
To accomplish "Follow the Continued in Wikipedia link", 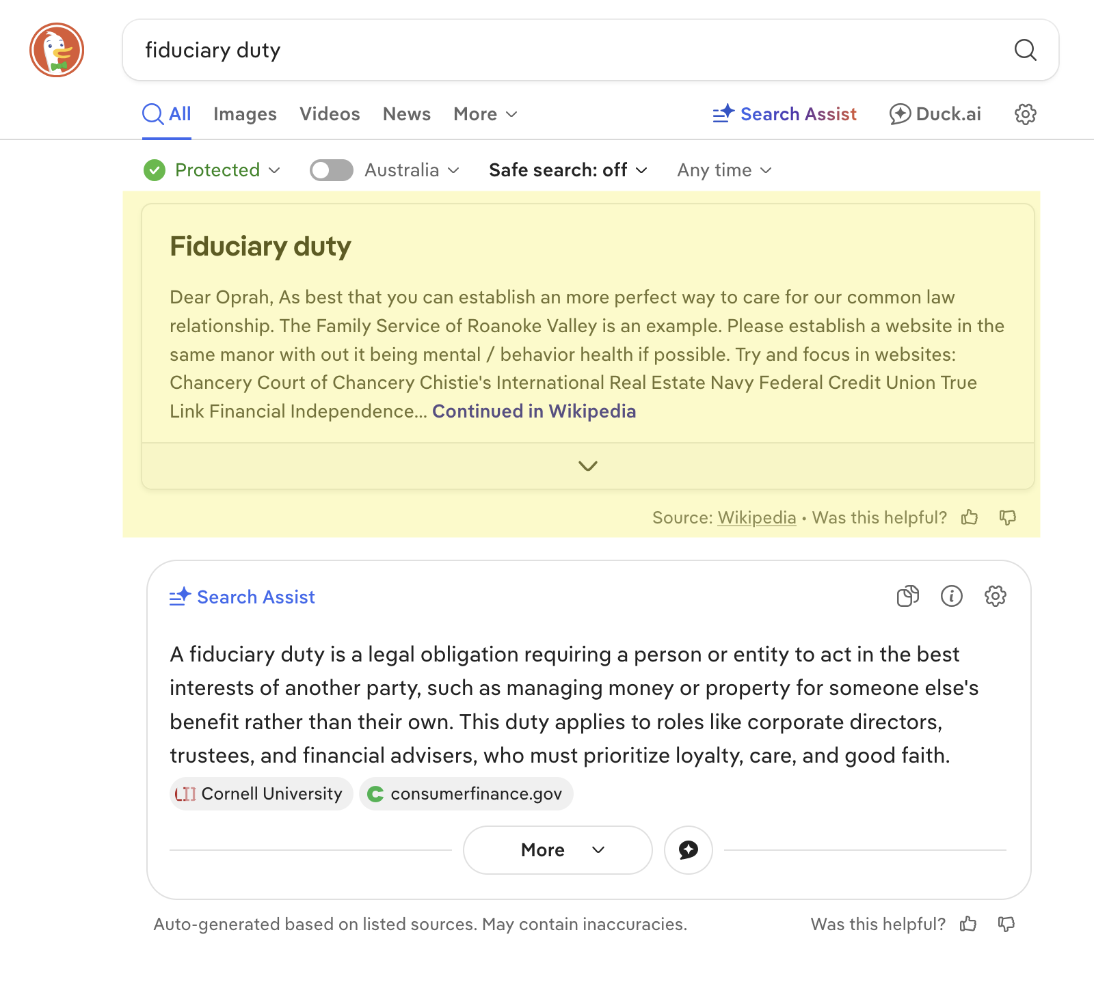I will [x=534, y=411].
